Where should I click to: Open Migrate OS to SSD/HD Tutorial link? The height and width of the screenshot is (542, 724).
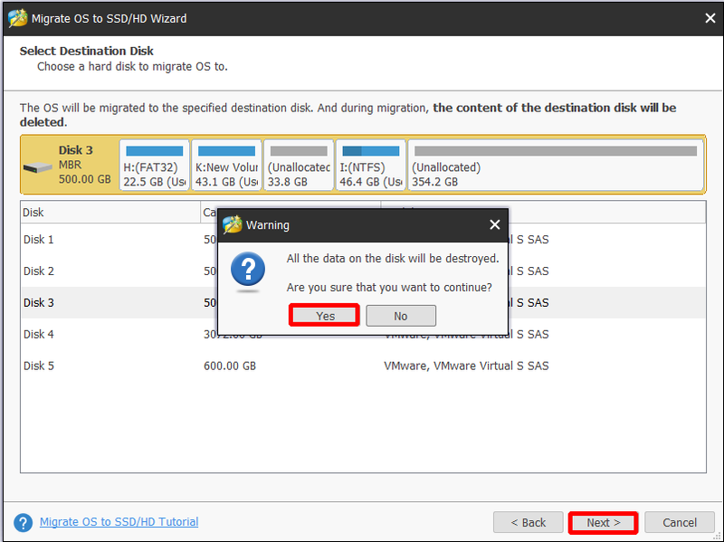(x=119, y=522)
